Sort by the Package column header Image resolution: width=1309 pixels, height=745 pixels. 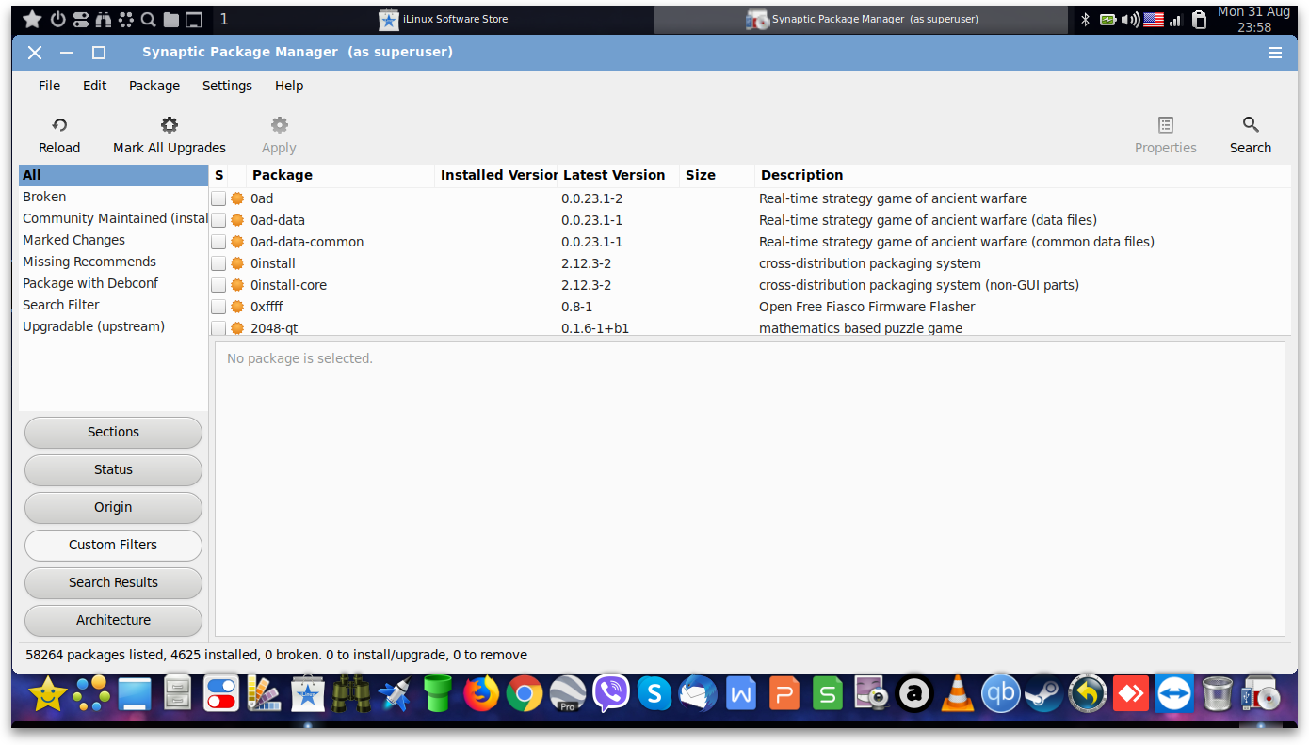341,175
